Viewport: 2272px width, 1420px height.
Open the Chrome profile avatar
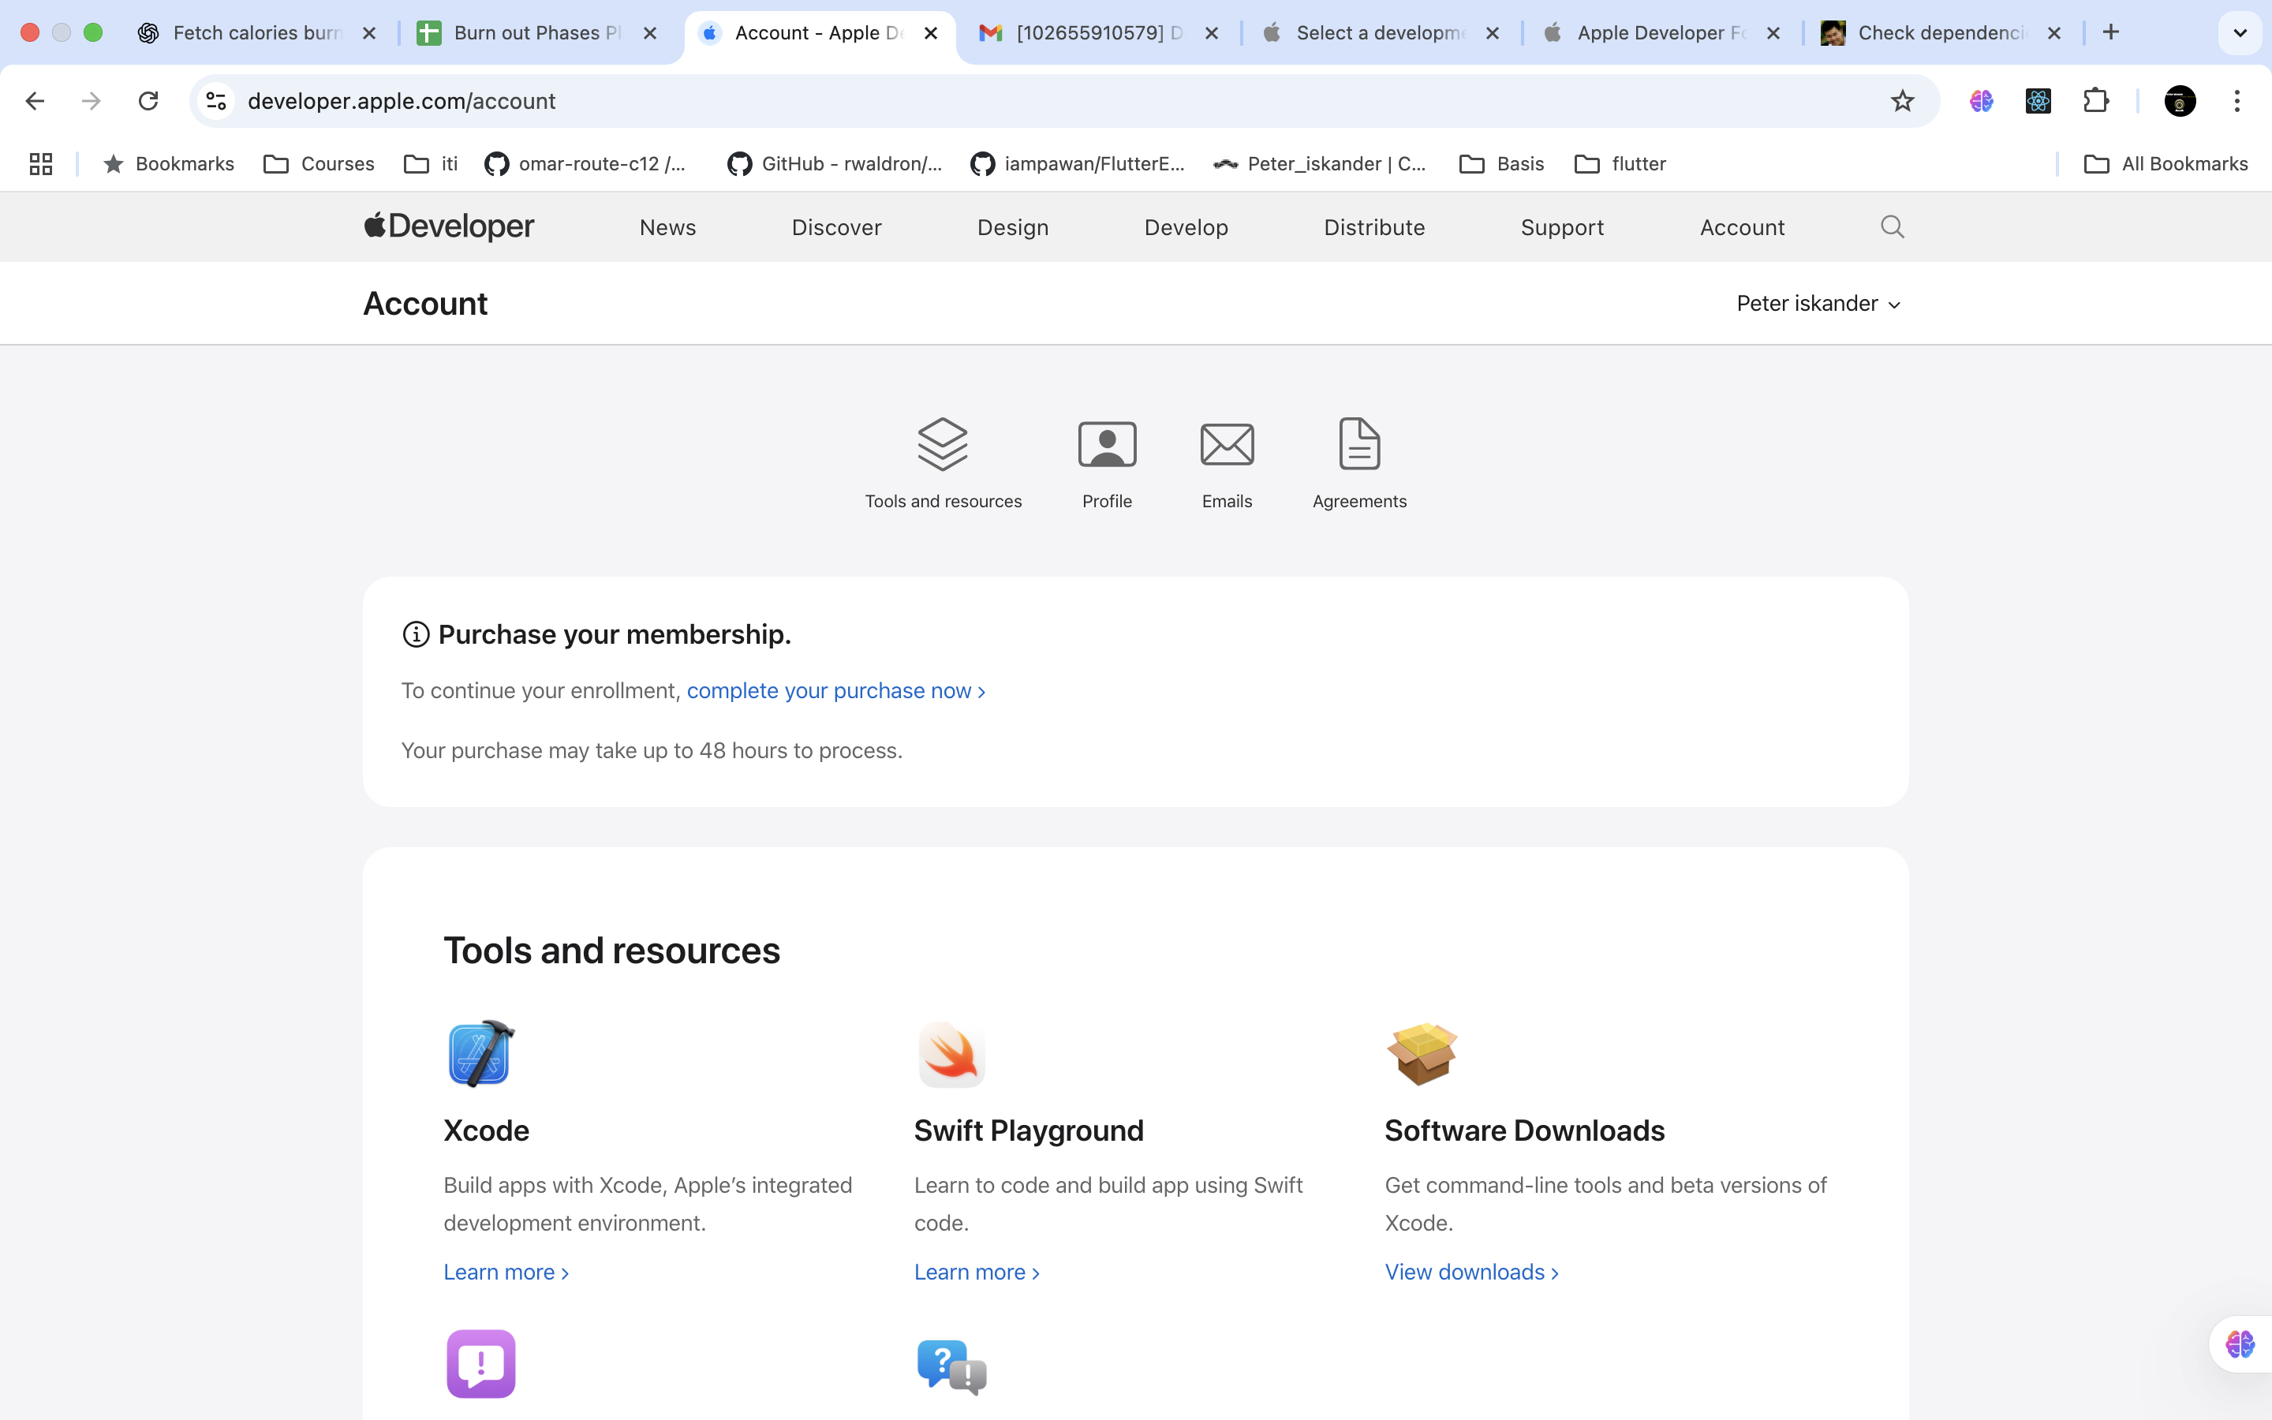(x=2179, y=102)
